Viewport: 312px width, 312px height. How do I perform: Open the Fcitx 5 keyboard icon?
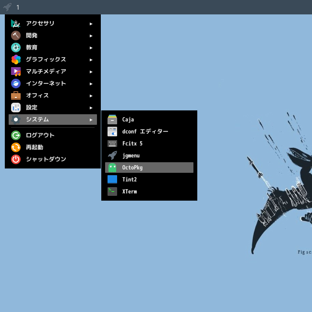coord(112,144)
